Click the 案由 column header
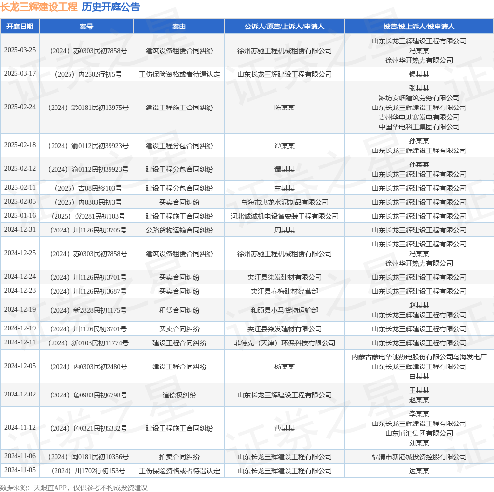 pos(179,27)
